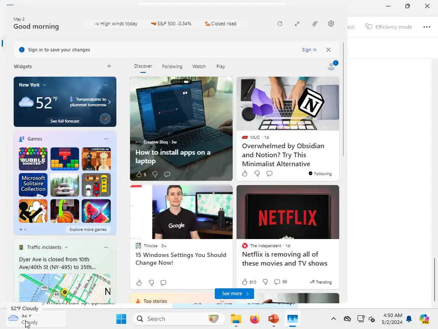Viewport: 438px width, 329px height.
Task: Open Traffic incidents widget more options
Action: (106, 247)
